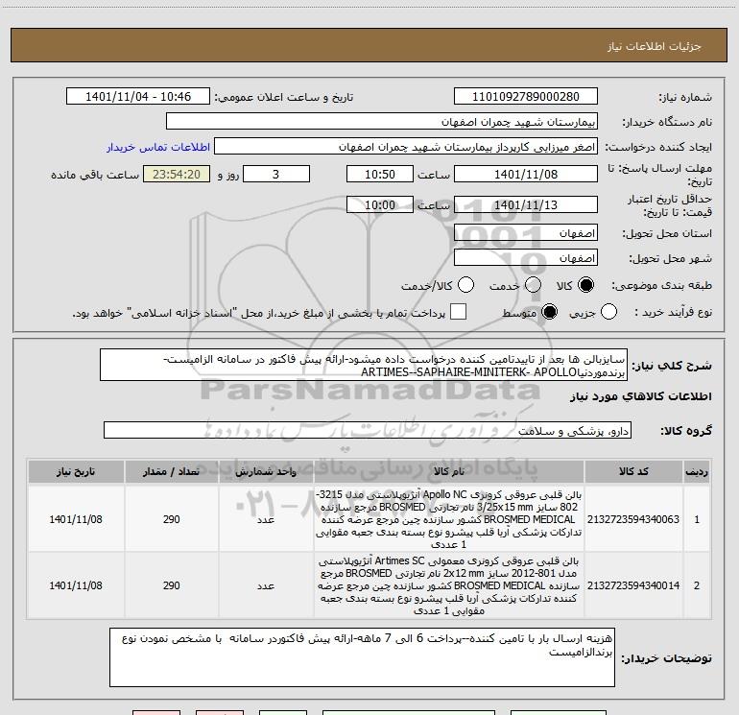Click need date 1401/11/08 in row 1

[x=76, y=519]
